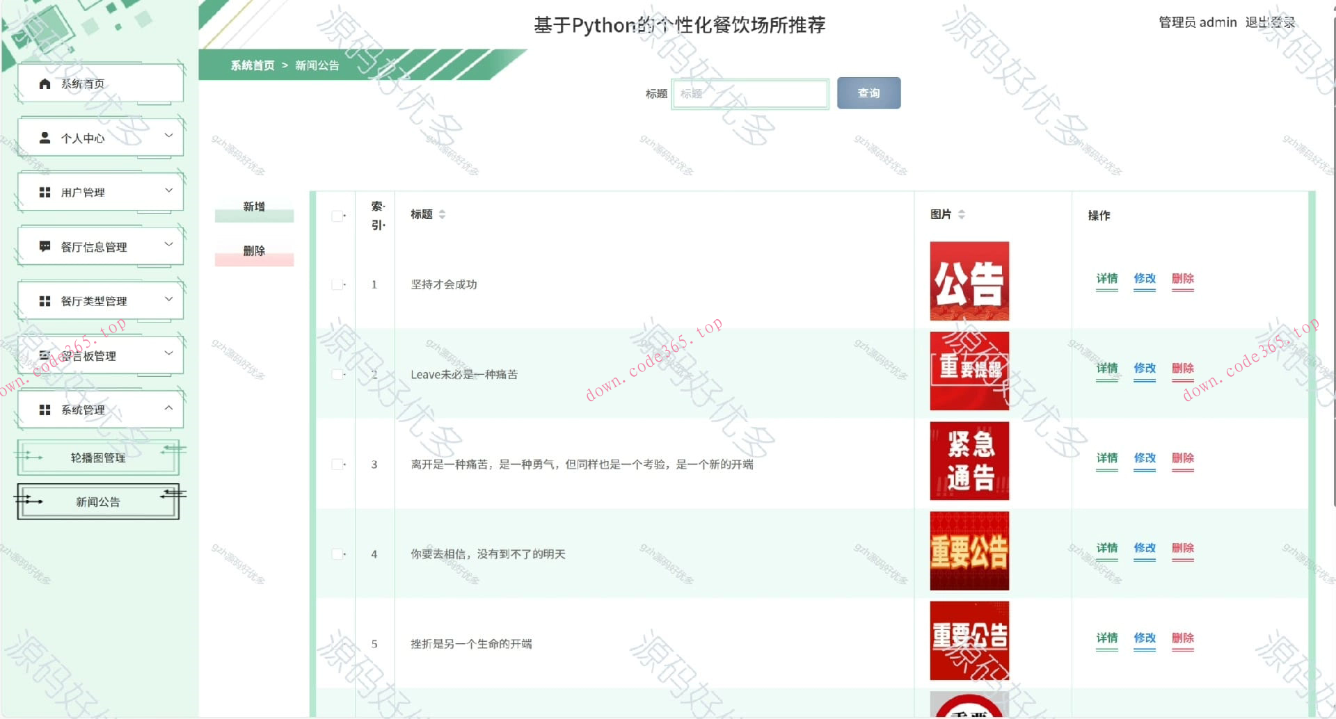Check the checkbox for row 1
This screenshot has width=1336, height=719.
pyautogui.click(x=337, y=284)
